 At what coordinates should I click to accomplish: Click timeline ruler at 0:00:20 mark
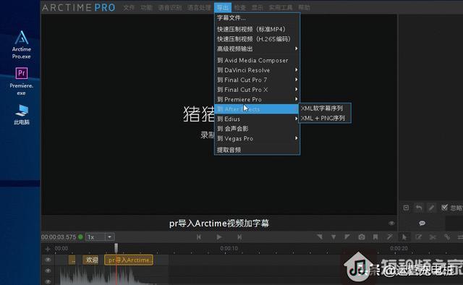pos(399,248)
